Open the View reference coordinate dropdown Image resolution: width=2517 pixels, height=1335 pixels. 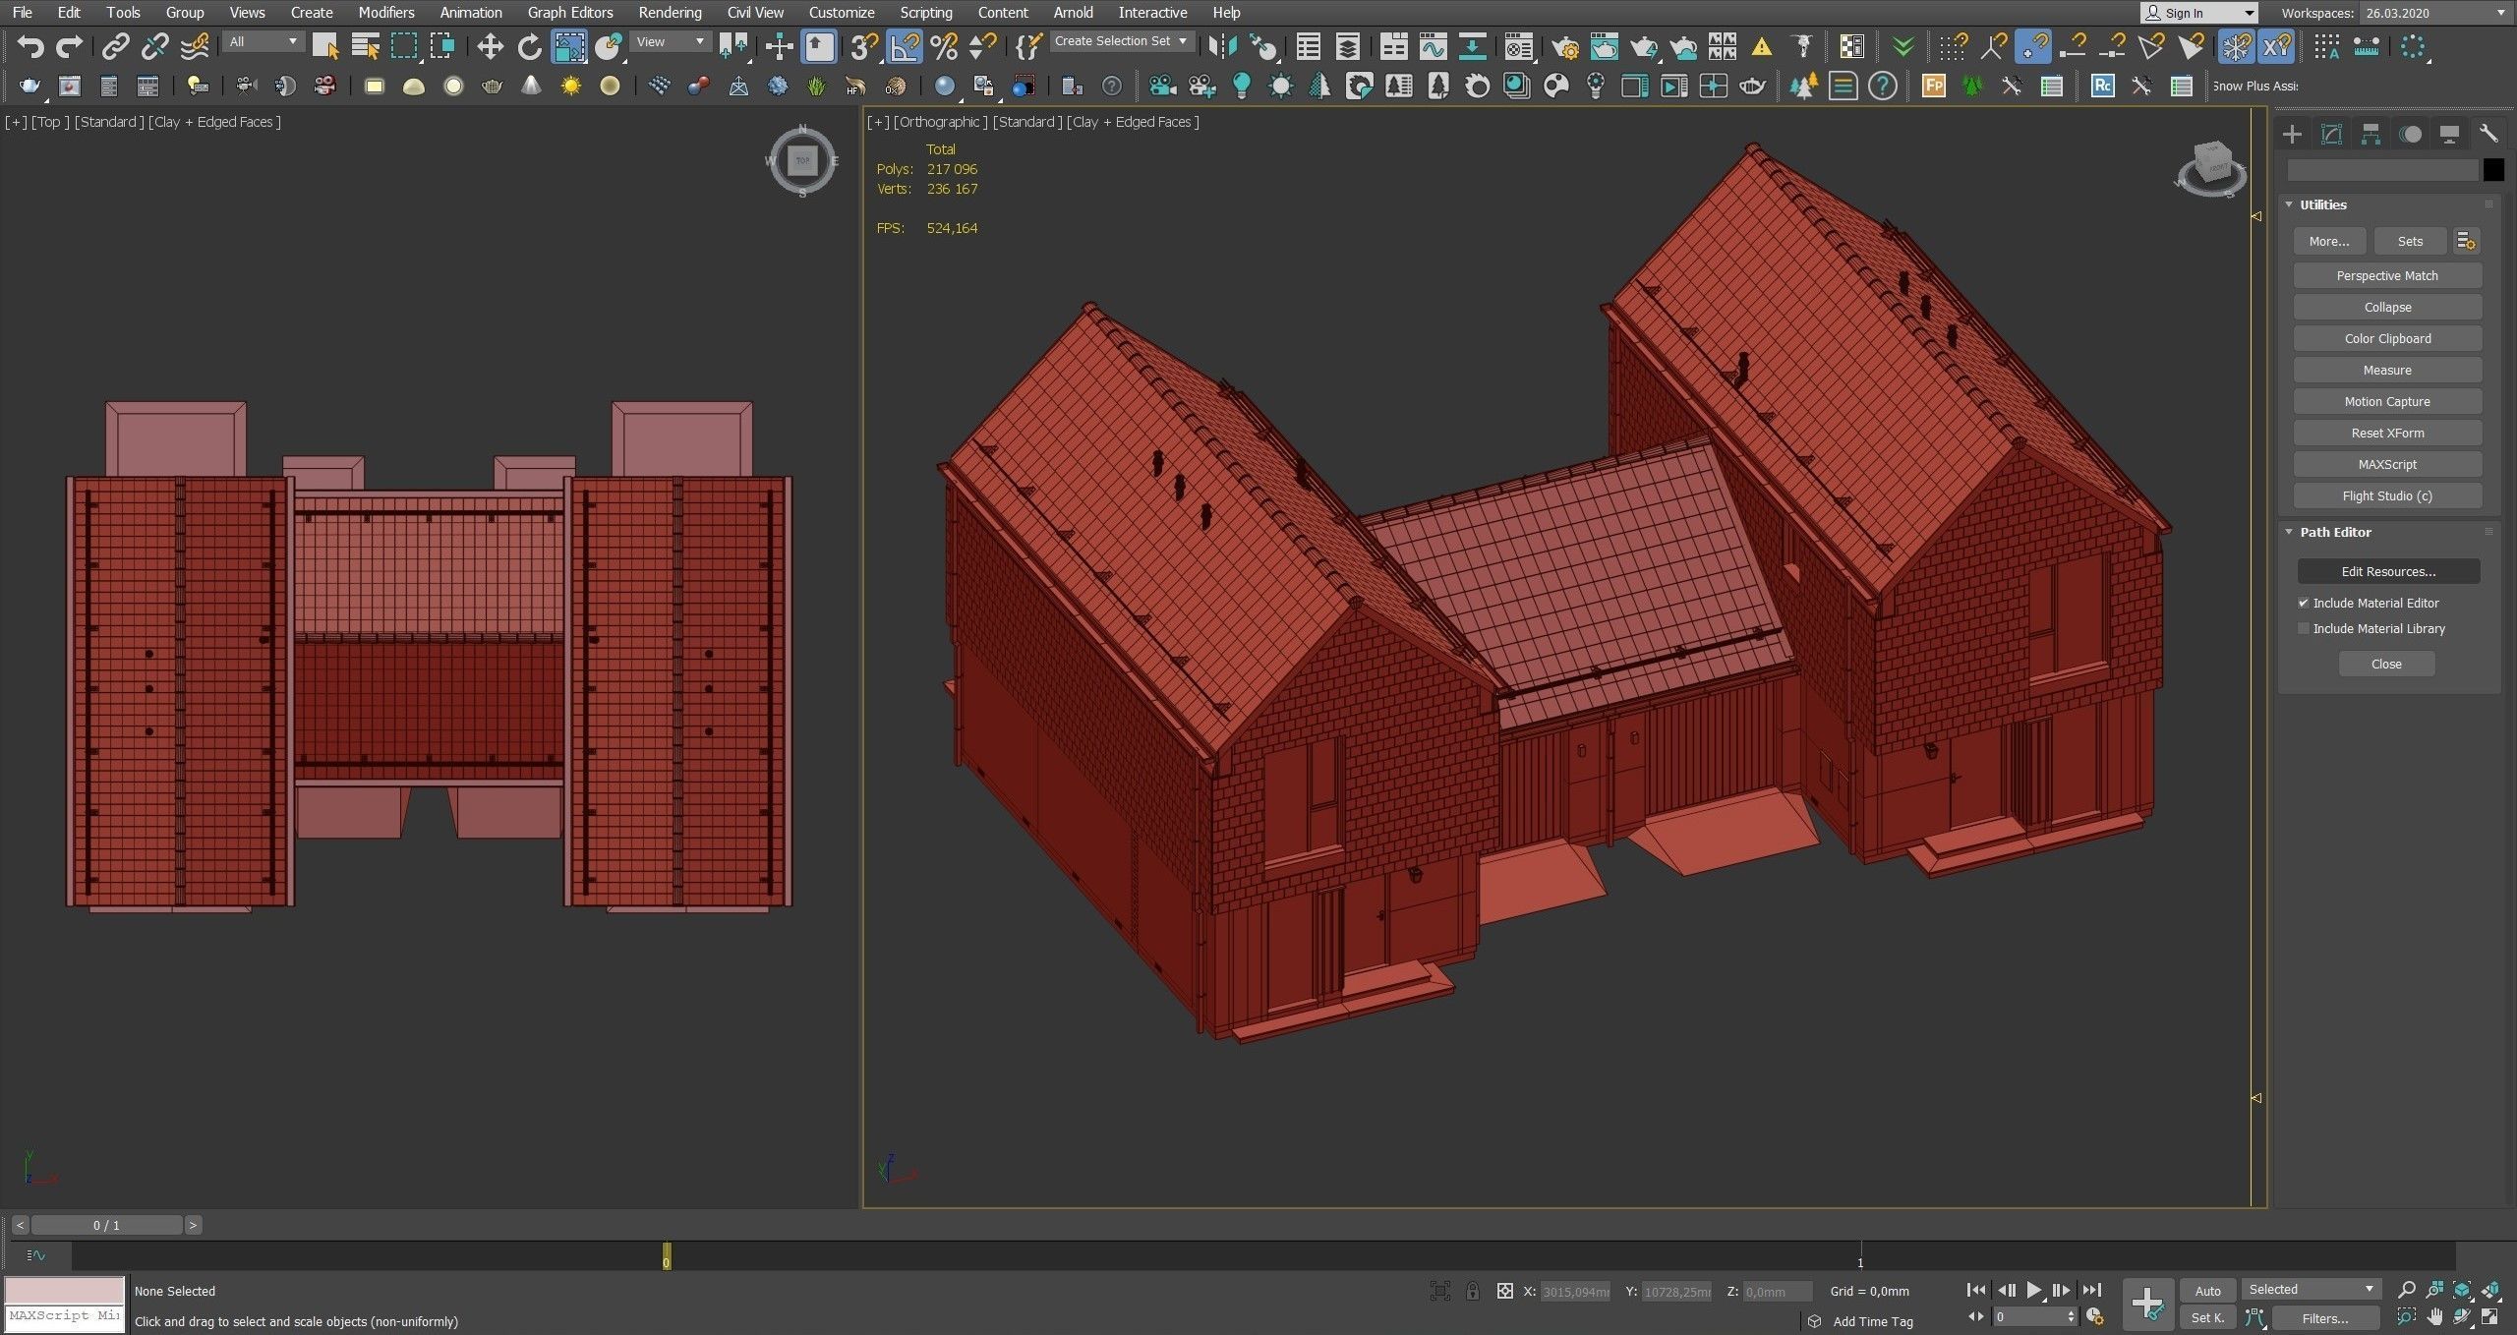coord(670,41)
